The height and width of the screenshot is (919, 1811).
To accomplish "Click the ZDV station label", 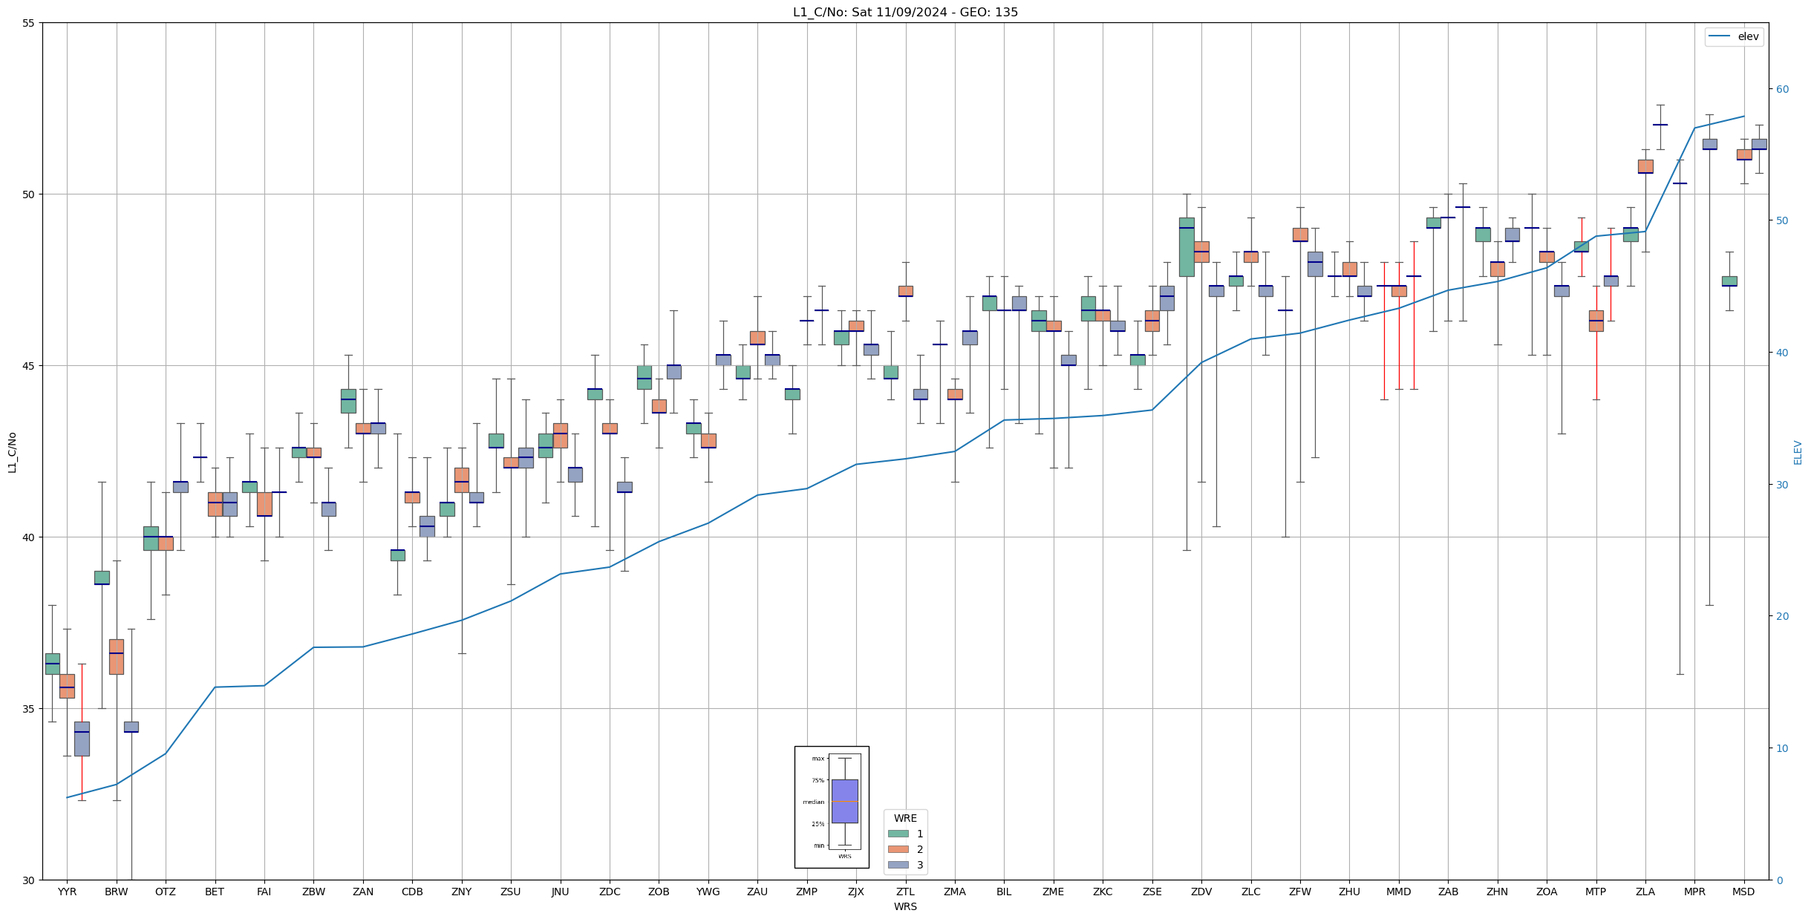I will tap(1201, 892).
